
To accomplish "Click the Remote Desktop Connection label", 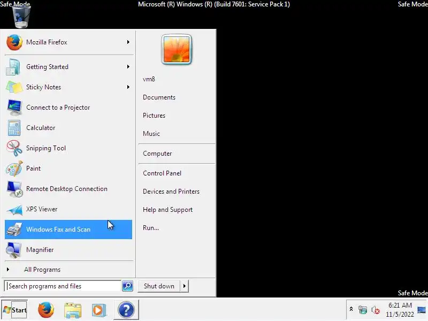I will 67,189.
